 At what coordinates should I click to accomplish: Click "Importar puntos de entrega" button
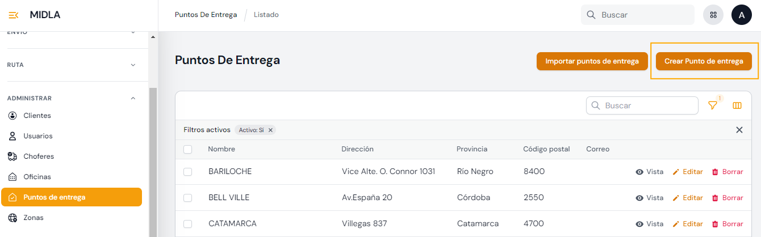tap(592, 61)
